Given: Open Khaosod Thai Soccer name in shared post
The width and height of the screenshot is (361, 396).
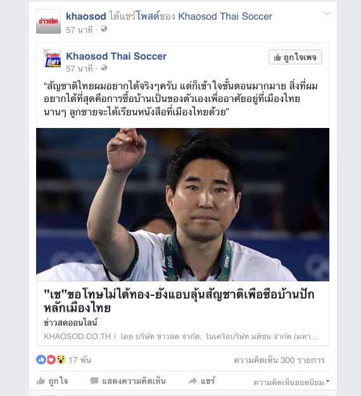Looking at the screenshot, I should coord(116,56).
